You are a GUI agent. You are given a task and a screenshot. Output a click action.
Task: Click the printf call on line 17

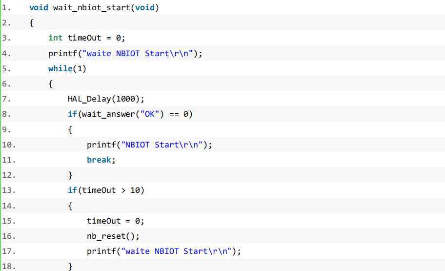[x=164, y=251]
